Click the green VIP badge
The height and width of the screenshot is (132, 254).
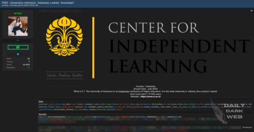click(18, 47)
